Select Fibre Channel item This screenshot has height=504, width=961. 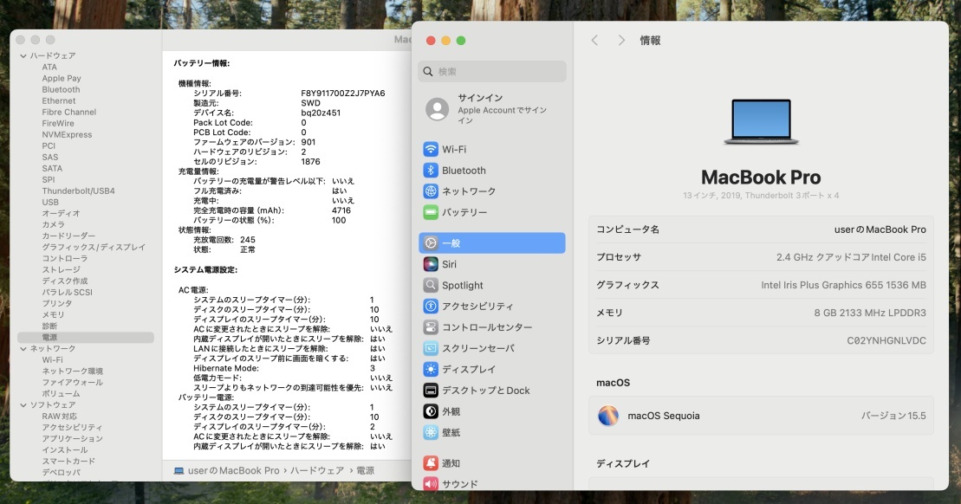pyautogui.click(x=68, y=112)
